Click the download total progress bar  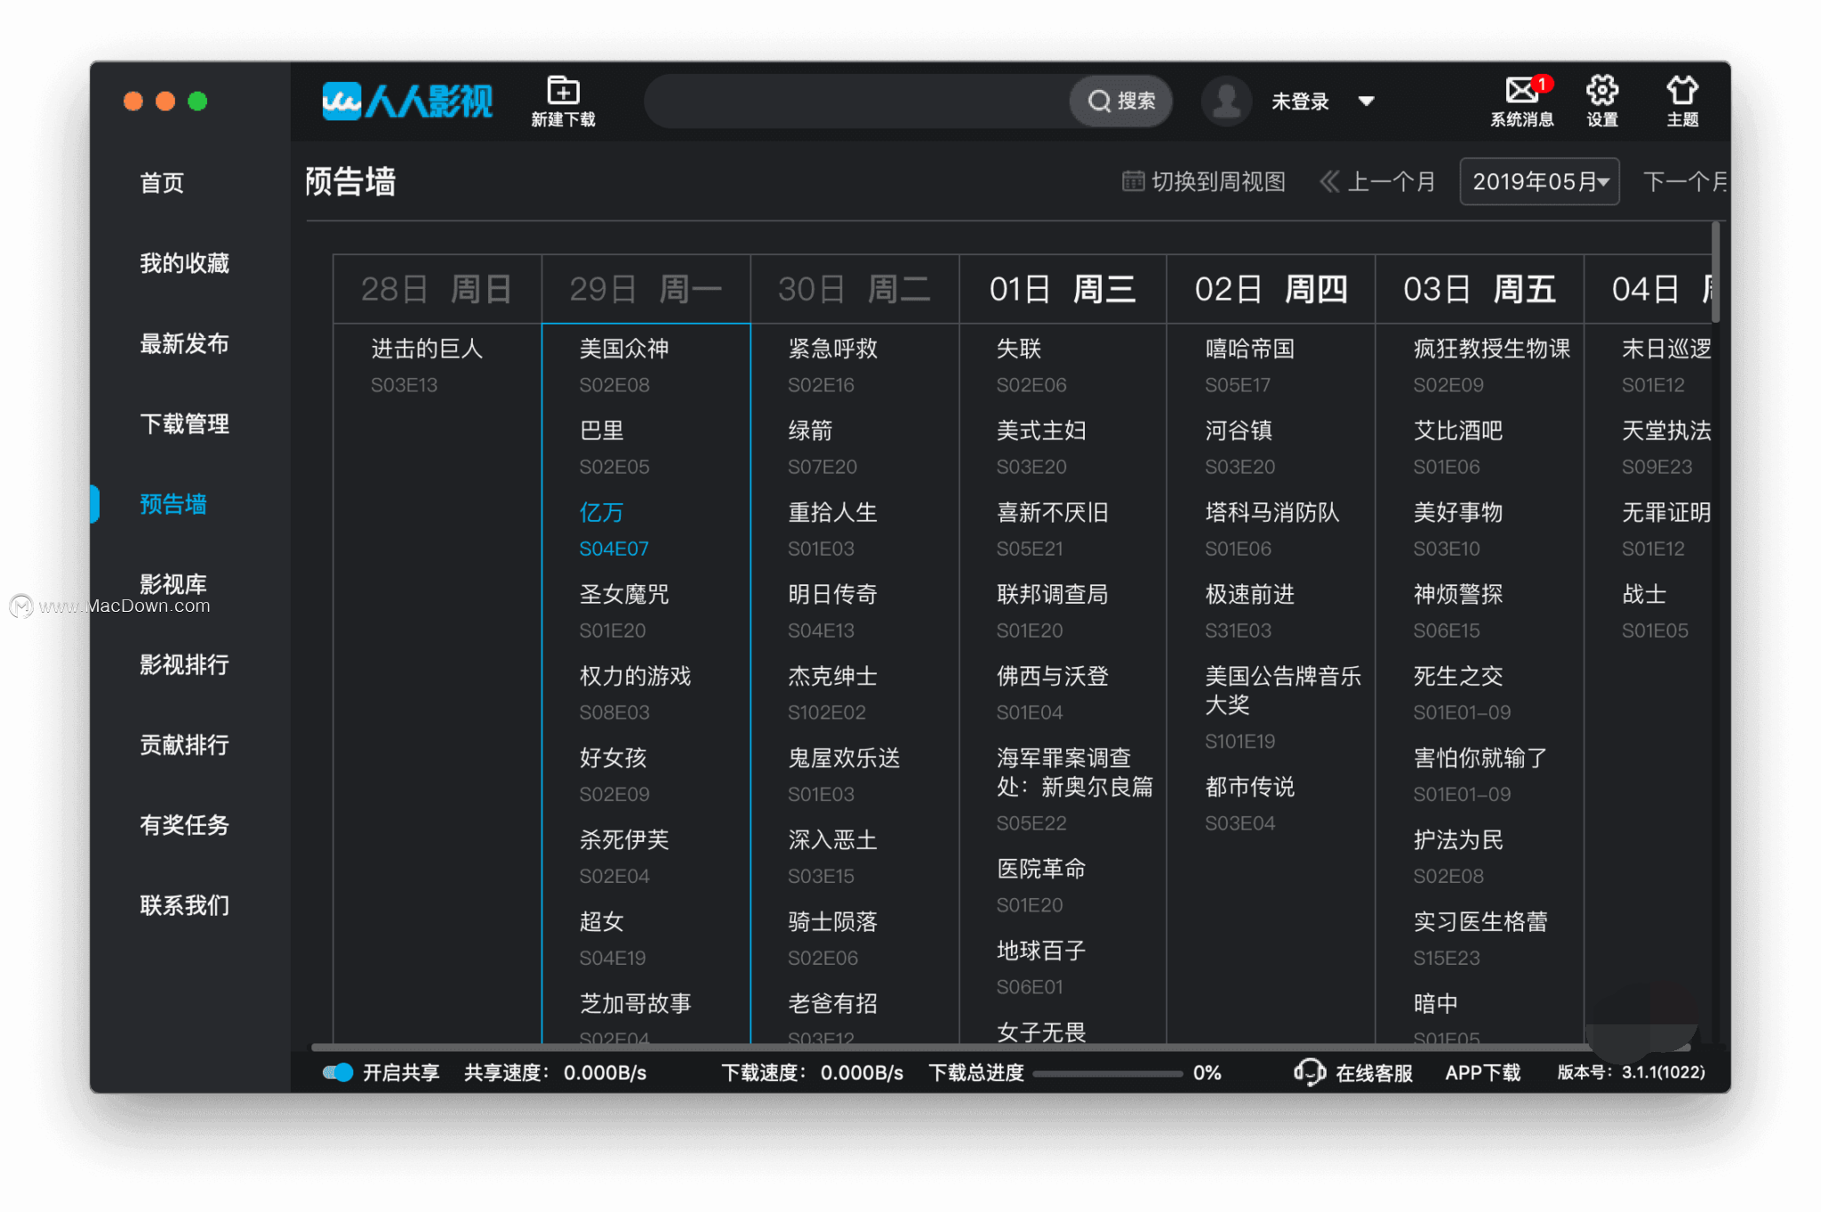click(1107, 1073)
